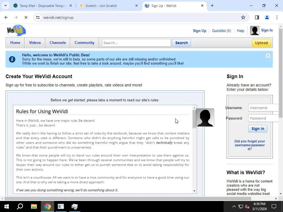Focus the Username field

263,108
